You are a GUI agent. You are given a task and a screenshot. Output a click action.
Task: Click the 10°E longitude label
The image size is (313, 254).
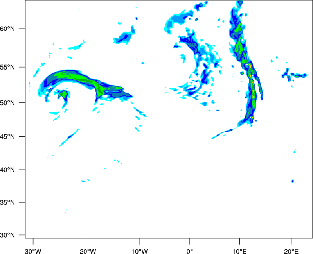pyautogui.click(x=239, y=251)
